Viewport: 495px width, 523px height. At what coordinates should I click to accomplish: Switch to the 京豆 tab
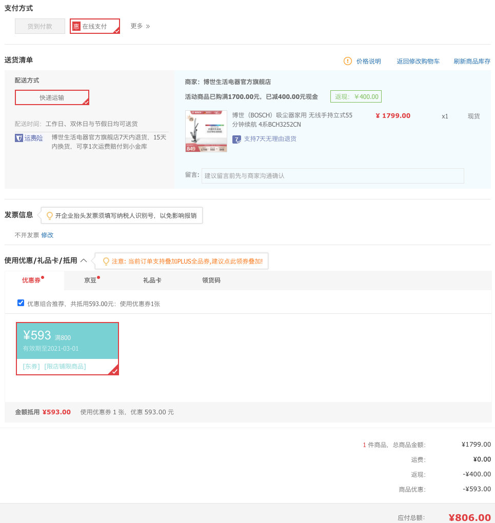click(90, 280)
